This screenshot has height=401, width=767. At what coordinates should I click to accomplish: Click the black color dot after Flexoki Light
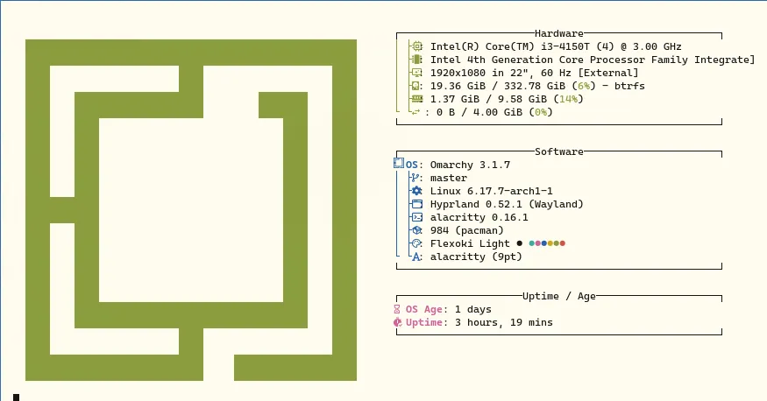(520, 243)
